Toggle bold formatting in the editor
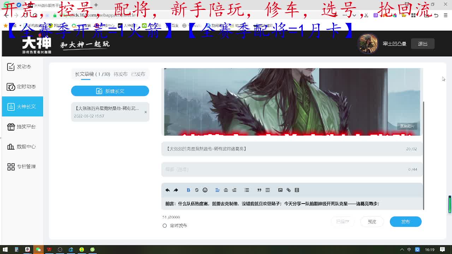 [188, 190]
